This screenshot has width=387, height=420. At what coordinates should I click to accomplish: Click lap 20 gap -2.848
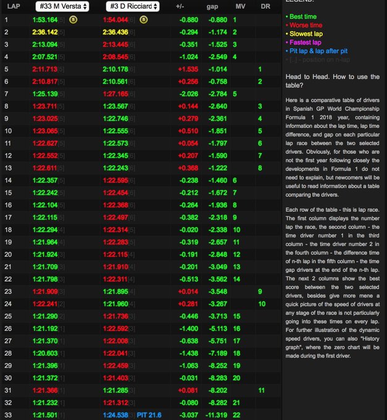pos(218,254)
